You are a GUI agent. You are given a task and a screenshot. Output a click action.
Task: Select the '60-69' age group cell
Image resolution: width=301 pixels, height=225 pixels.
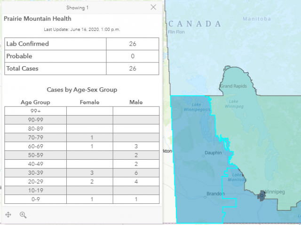click(36, 146)
